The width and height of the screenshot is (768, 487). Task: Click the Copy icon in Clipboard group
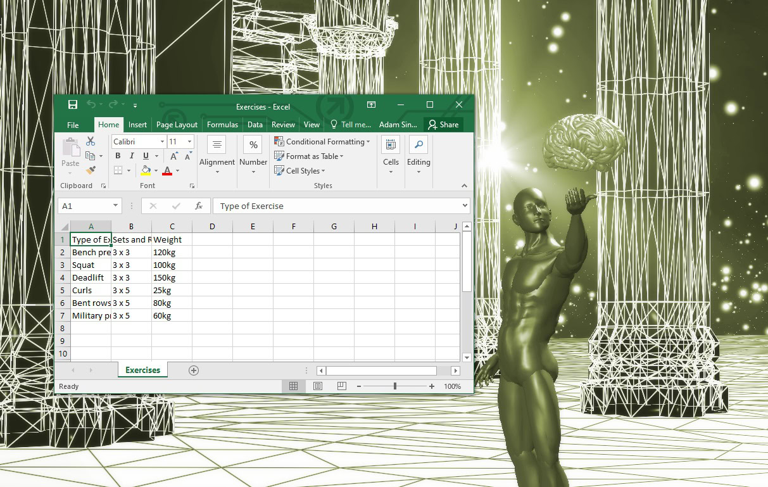click(x=89, y=156)
